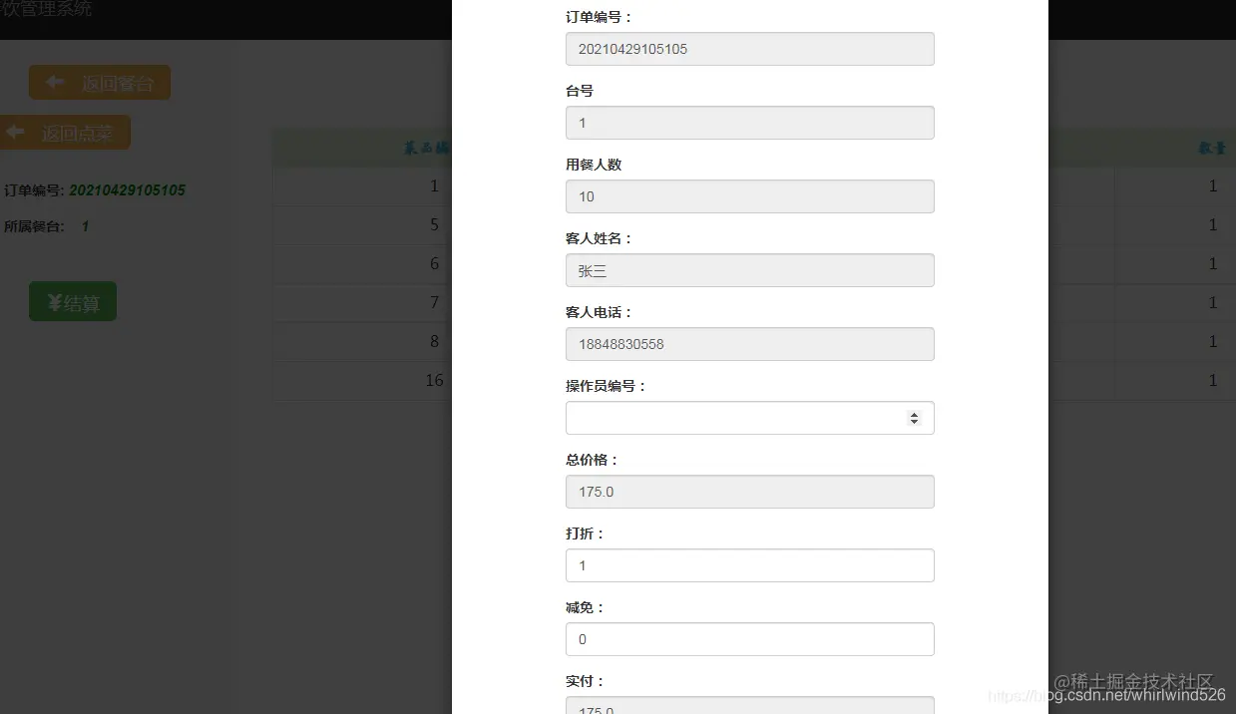Viewport: 1236px width, 714px height.
Task: Click the 数量 column header
Action: [x=1212, y=148]
